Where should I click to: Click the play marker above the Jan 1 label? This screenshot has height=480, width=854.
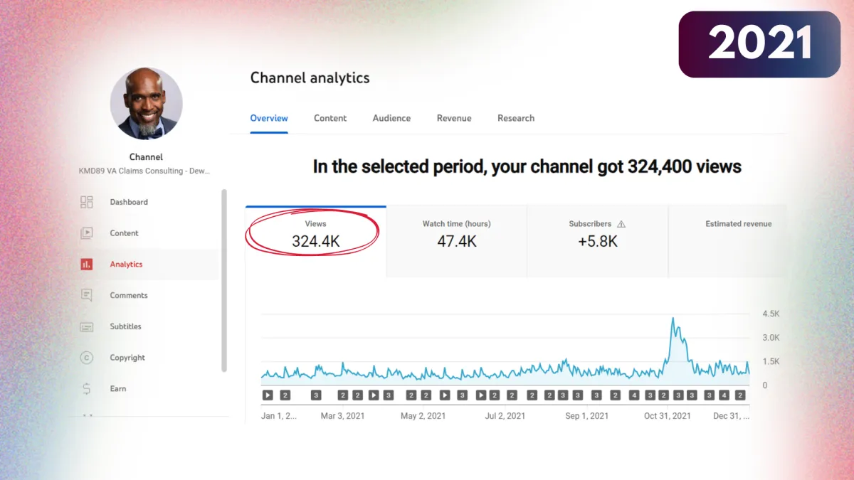pos(268,395)
